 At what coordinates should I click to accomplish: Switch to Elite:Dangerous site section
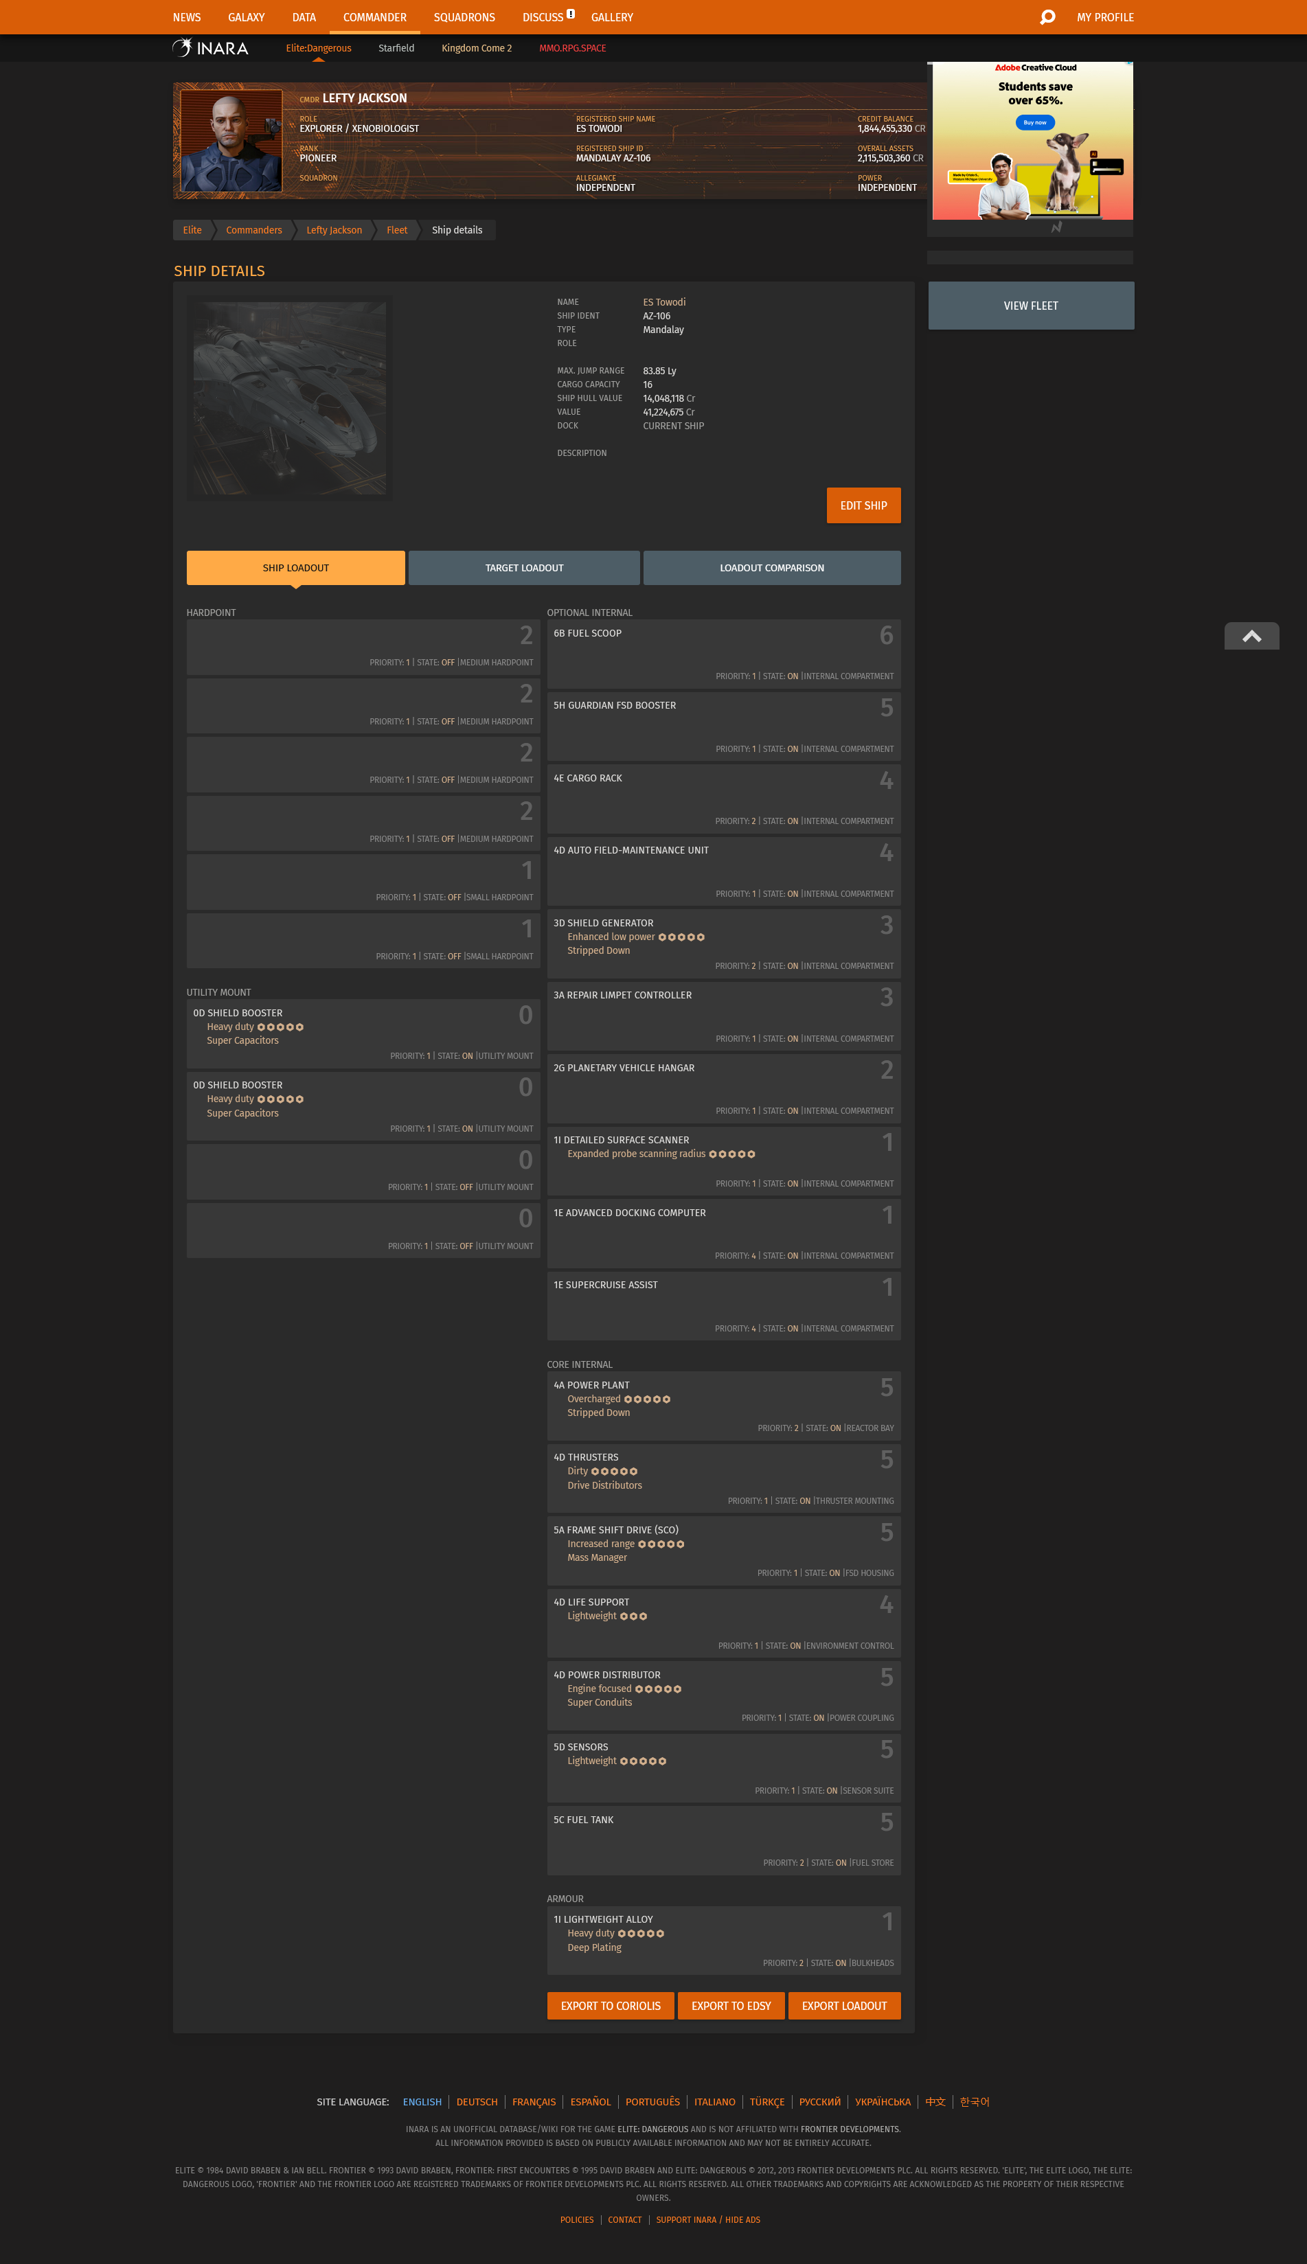[319, 49]
